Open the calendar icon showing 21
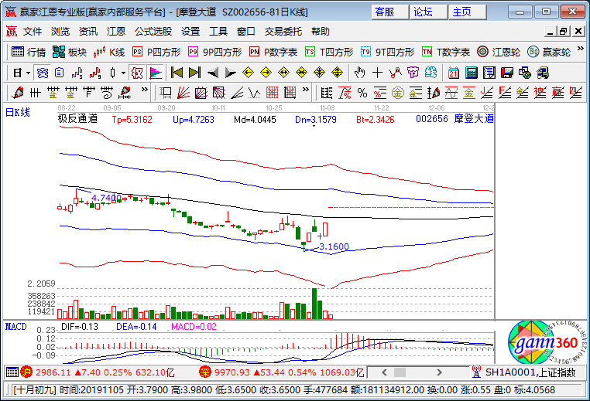 click(454, 73)
